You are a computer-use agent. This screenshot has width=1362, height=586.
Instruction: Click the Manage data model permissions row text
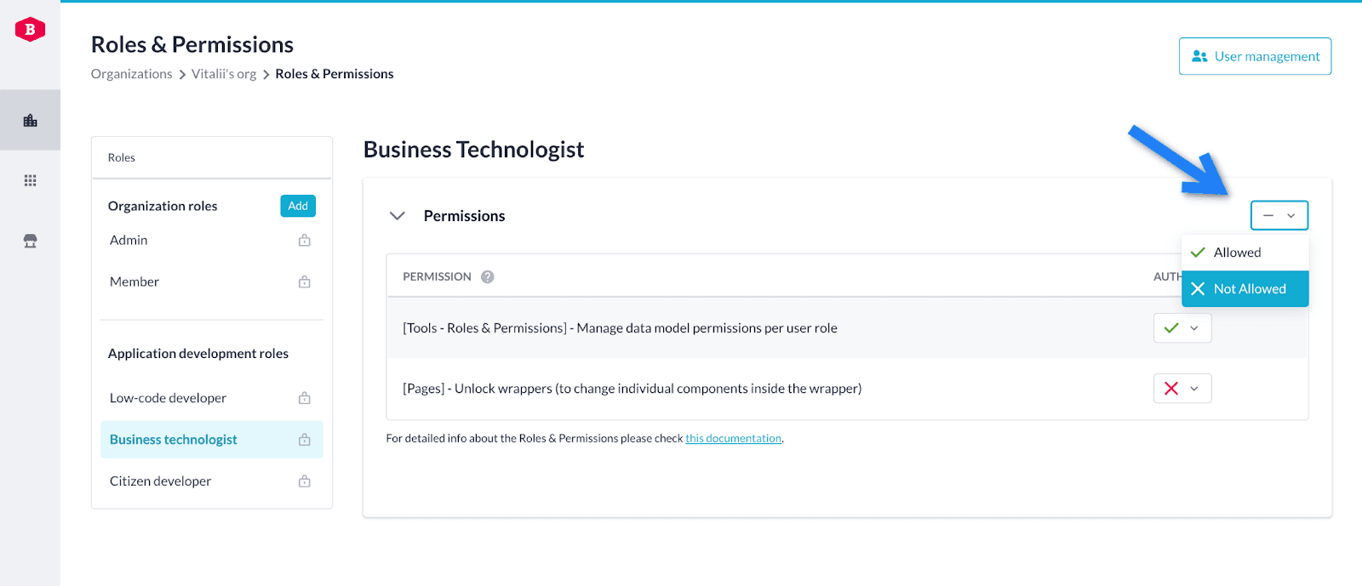pos(620,328)
